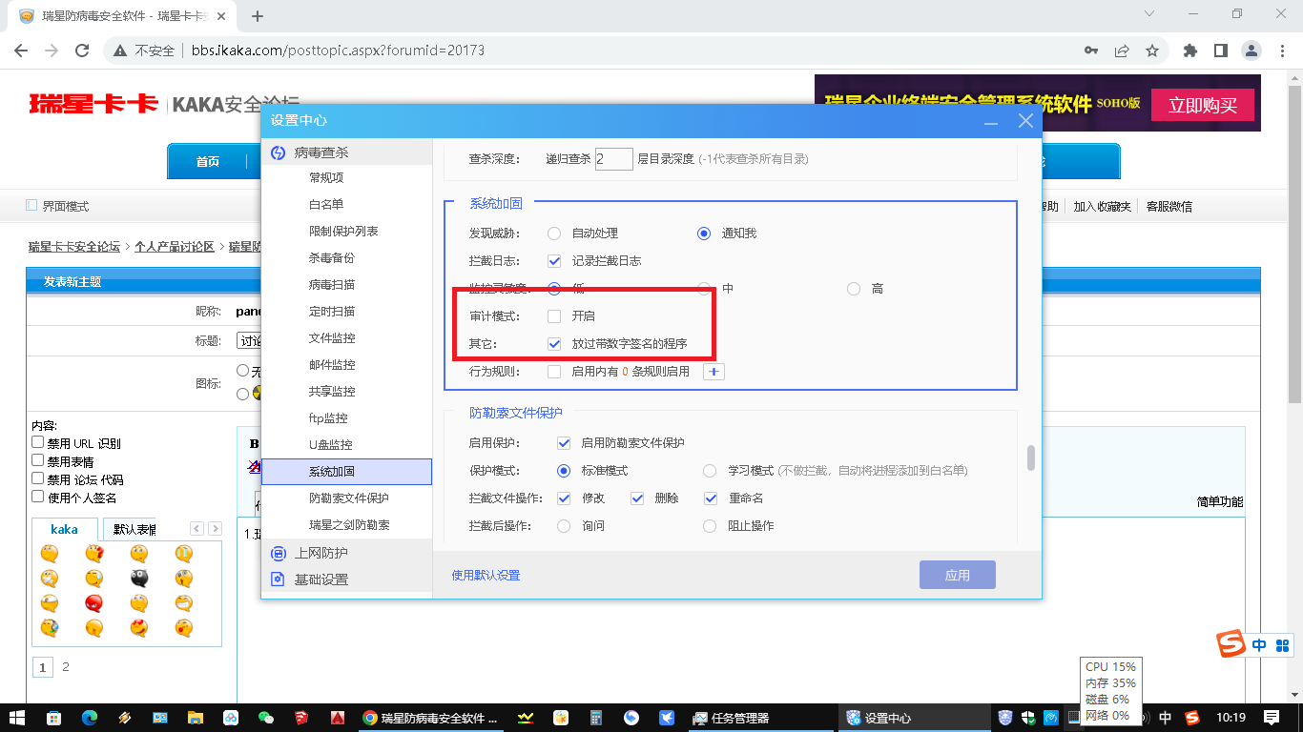Expand the 上网防护 section
The height and width of the screenshot is (732, 1303).
(x=321, y=553)
